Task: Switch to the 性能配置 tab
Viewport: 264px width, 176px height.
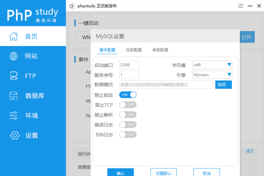Action: pos(134,50)
